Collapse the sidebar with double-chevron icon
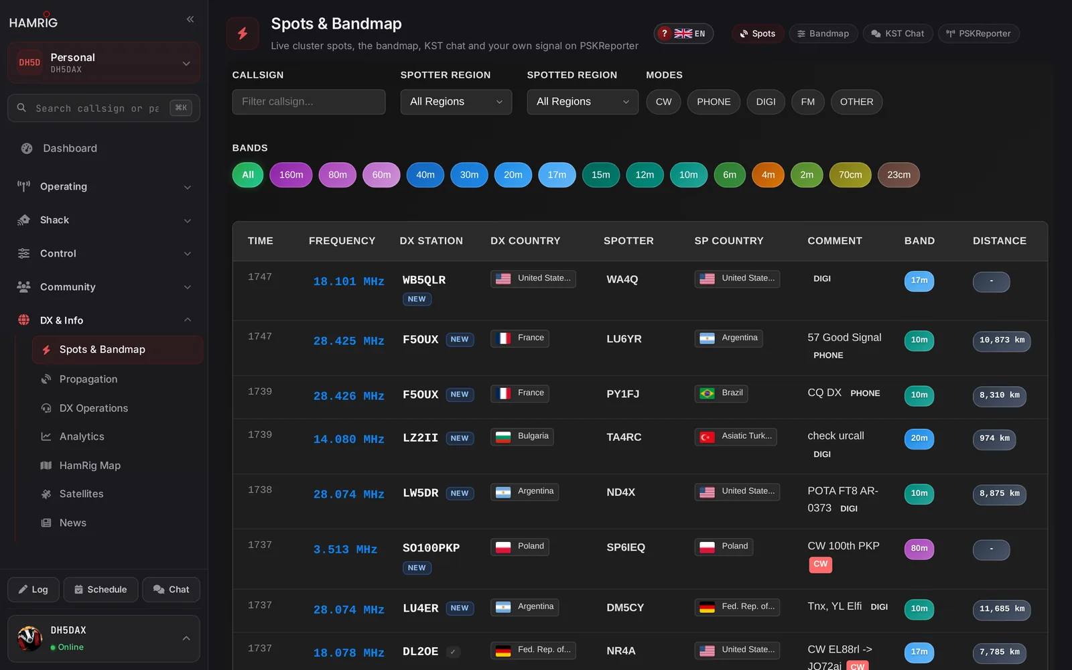Screen dimensions: 1072x670 190,19
